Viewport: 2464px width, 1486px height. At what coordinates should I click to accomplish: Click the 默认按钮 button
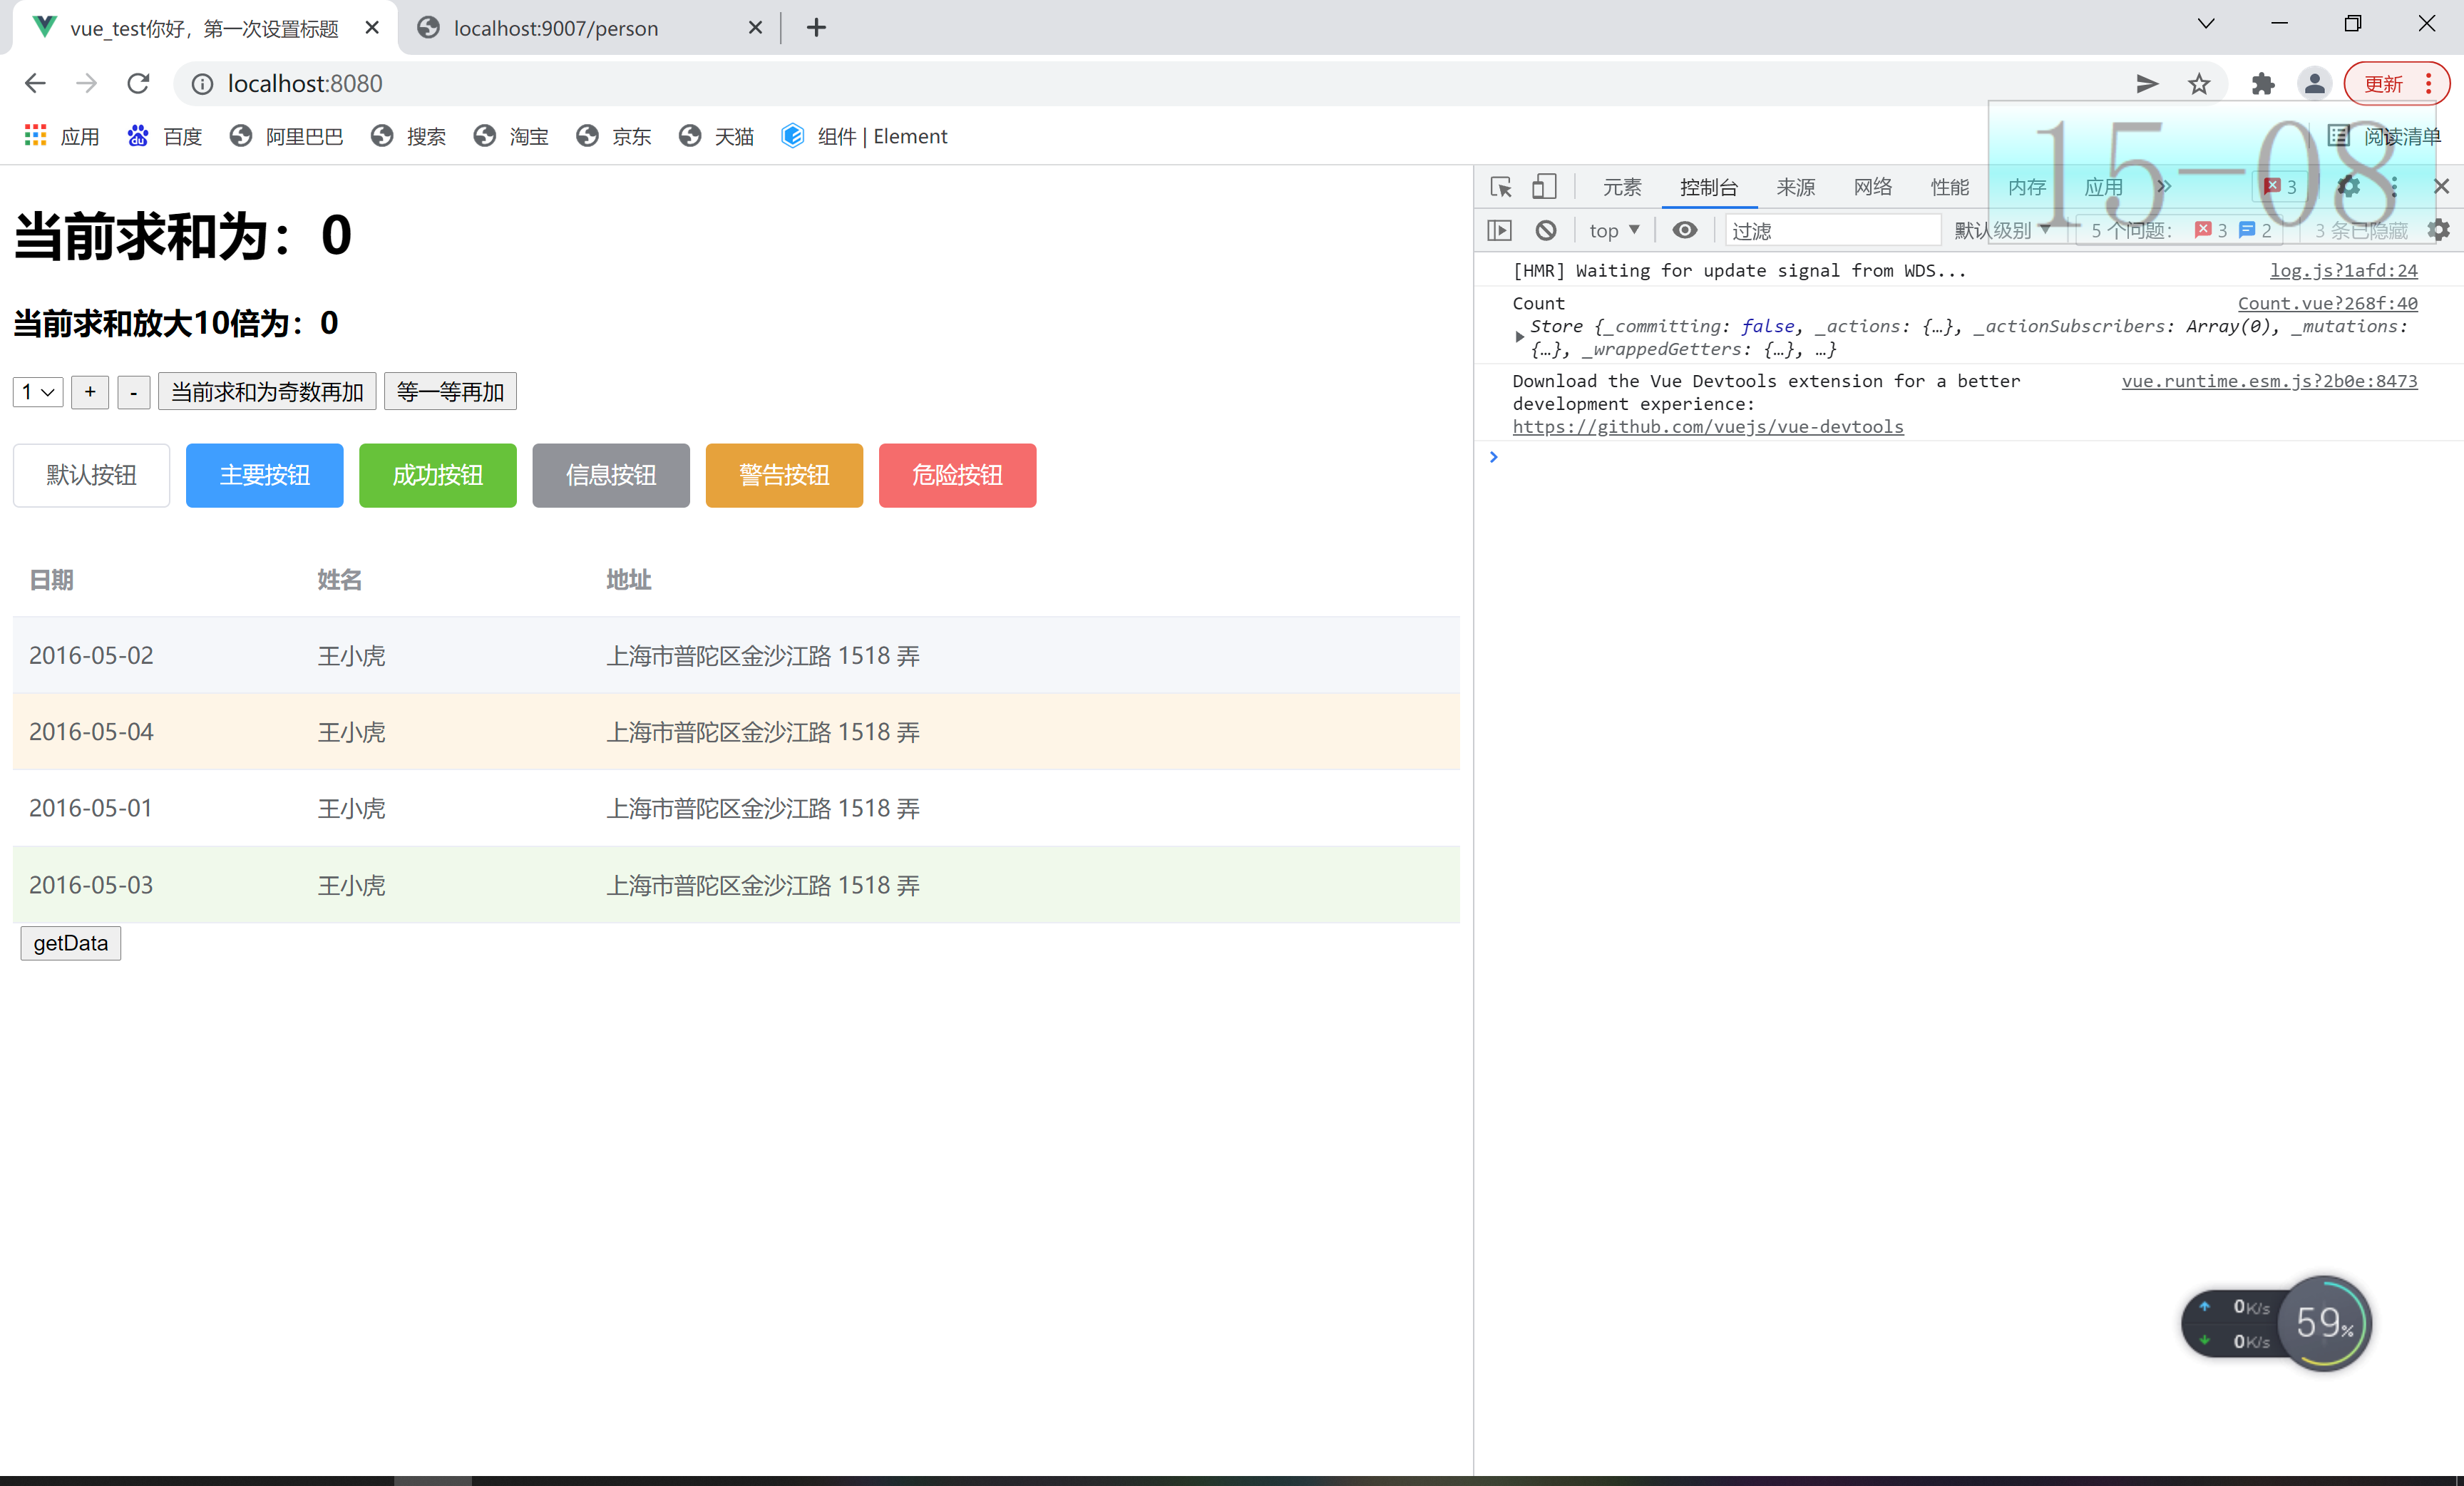coord(91,475)
